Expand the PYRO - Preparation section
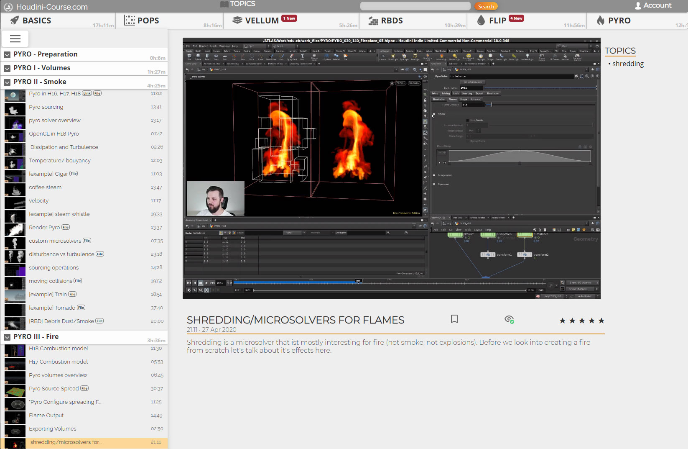 7,54
